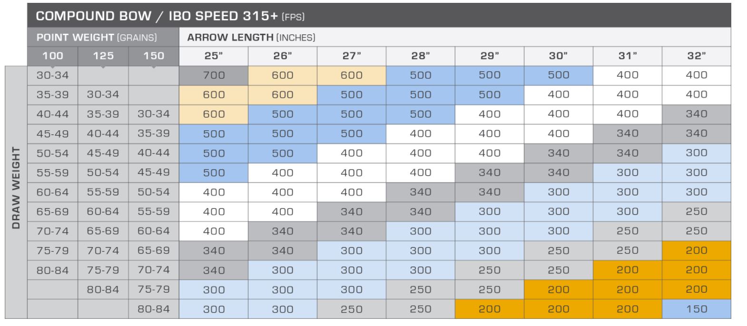747x326 pixels.
Task: Select the 600 cell under 27" first row
Action: coord(352,75)
